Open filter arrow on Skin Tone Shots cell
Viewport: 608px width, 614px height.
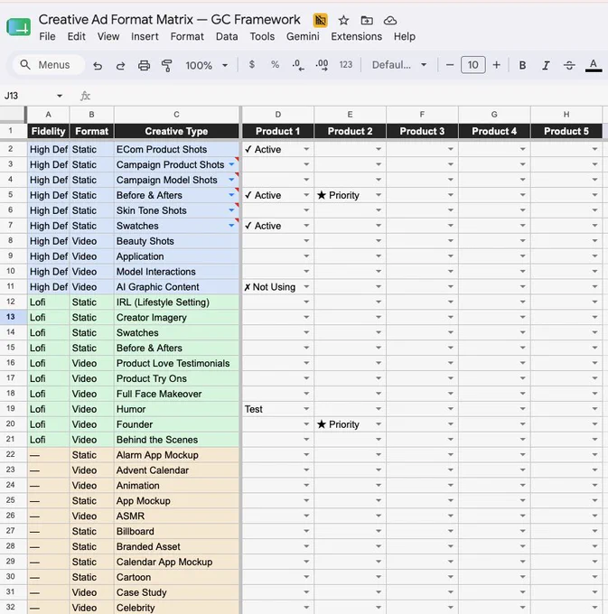click(x=231, y=210)
